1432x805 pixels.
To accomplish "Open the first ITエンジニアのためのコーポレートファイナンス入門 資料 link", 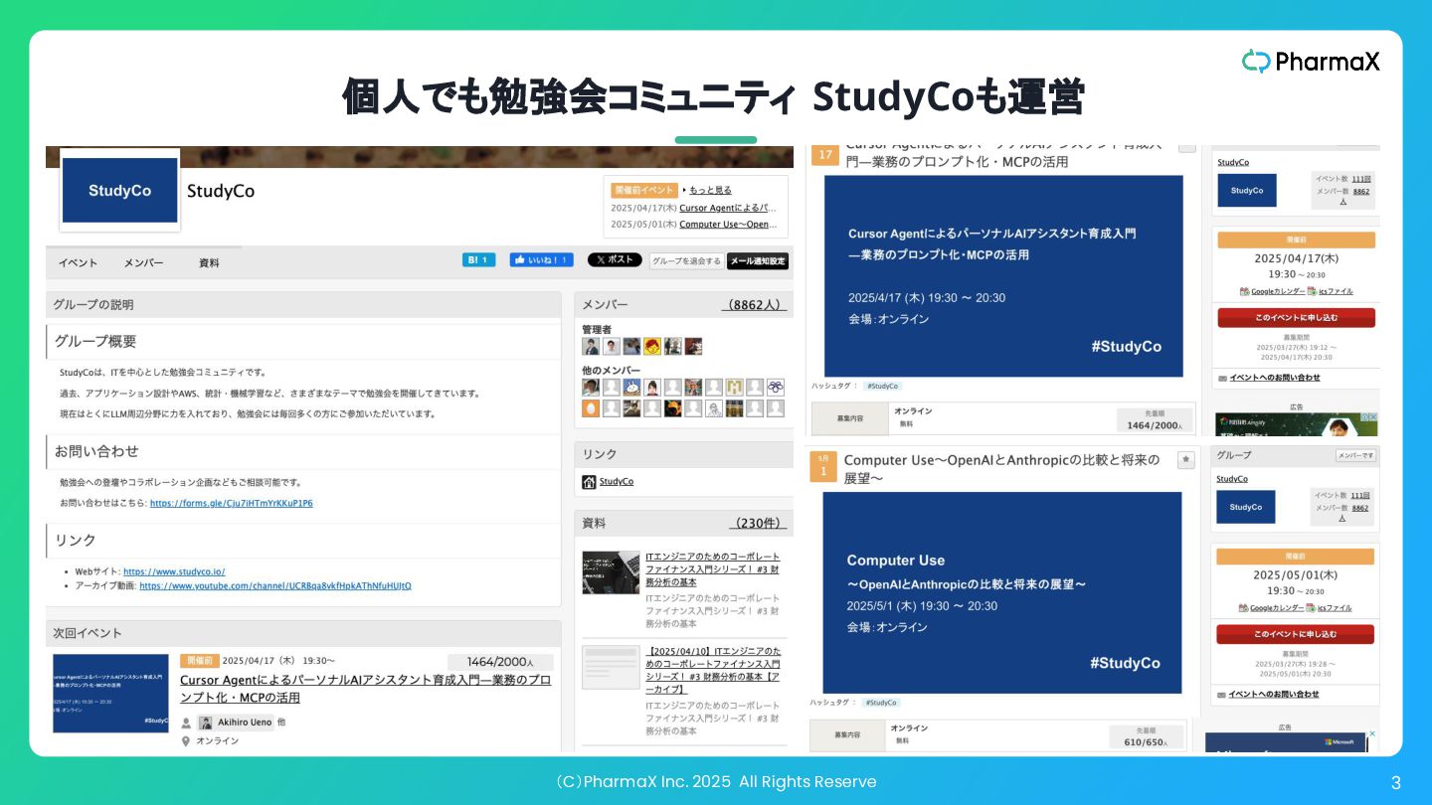I will click(712, 568).
